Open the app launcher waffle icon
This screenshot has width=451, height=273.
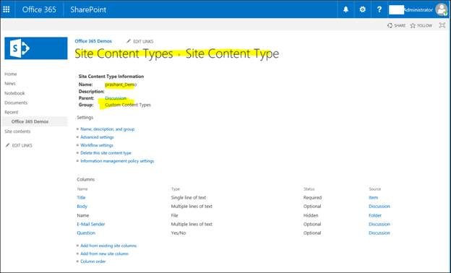[x=7, y=9]
